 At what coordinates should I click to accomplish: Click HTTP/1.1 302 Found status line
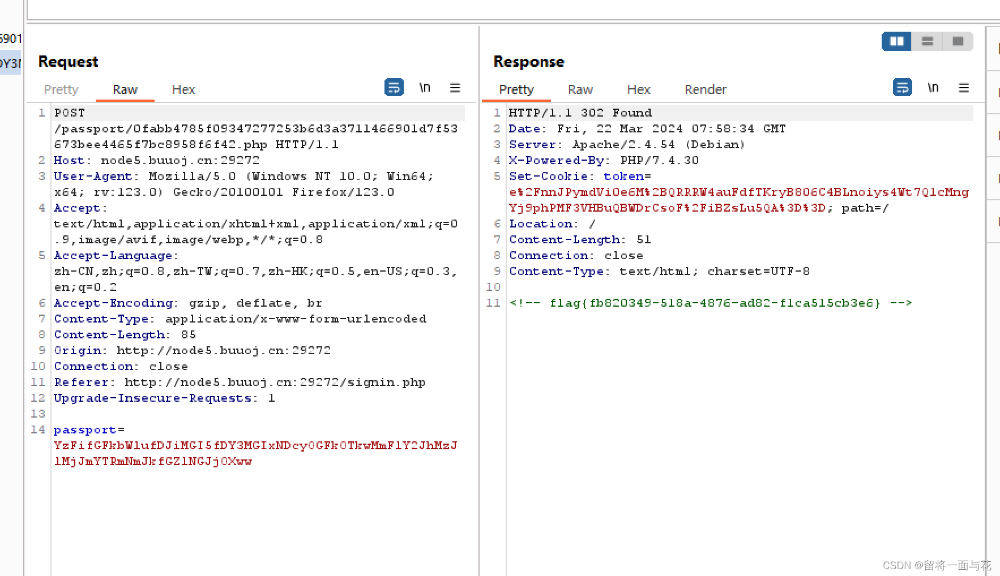coord(580,113)
